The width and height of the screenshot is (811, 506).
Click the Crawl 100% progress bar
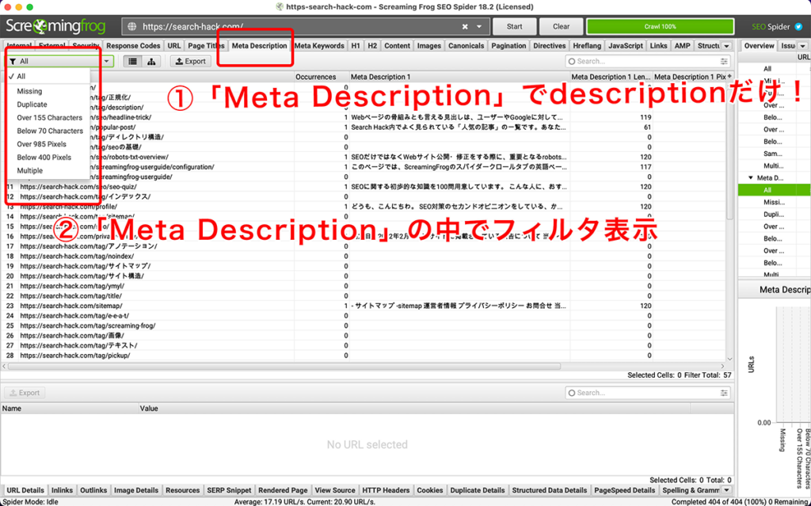coord(660,26)
